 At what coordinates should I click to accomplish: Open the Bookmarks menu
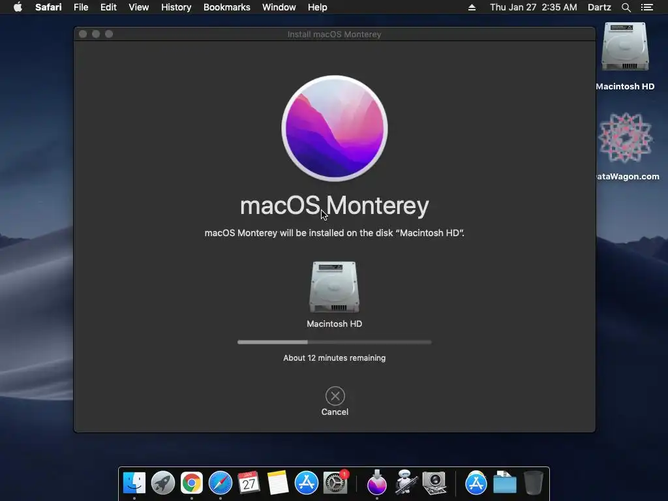(226, 7)
